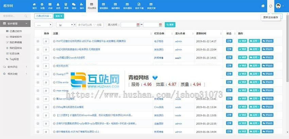
Task: Open the 微信 WeChat icon in top nav
Action: click(74, 6)
